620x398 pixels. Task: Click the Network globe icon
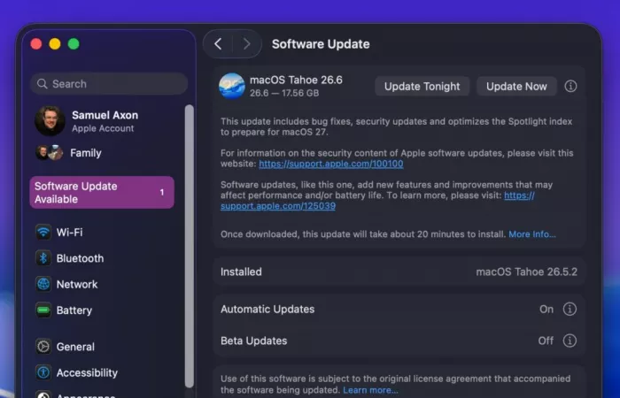point(43,284)
